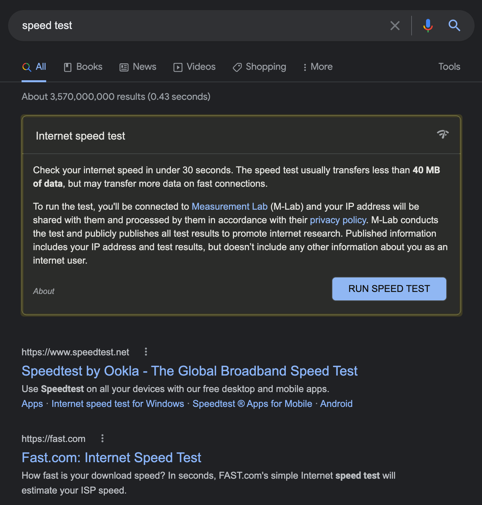482x505 pixels.
Task: Open the Fast.com Internet Speed Test result
Action: (x=111, y=457)
